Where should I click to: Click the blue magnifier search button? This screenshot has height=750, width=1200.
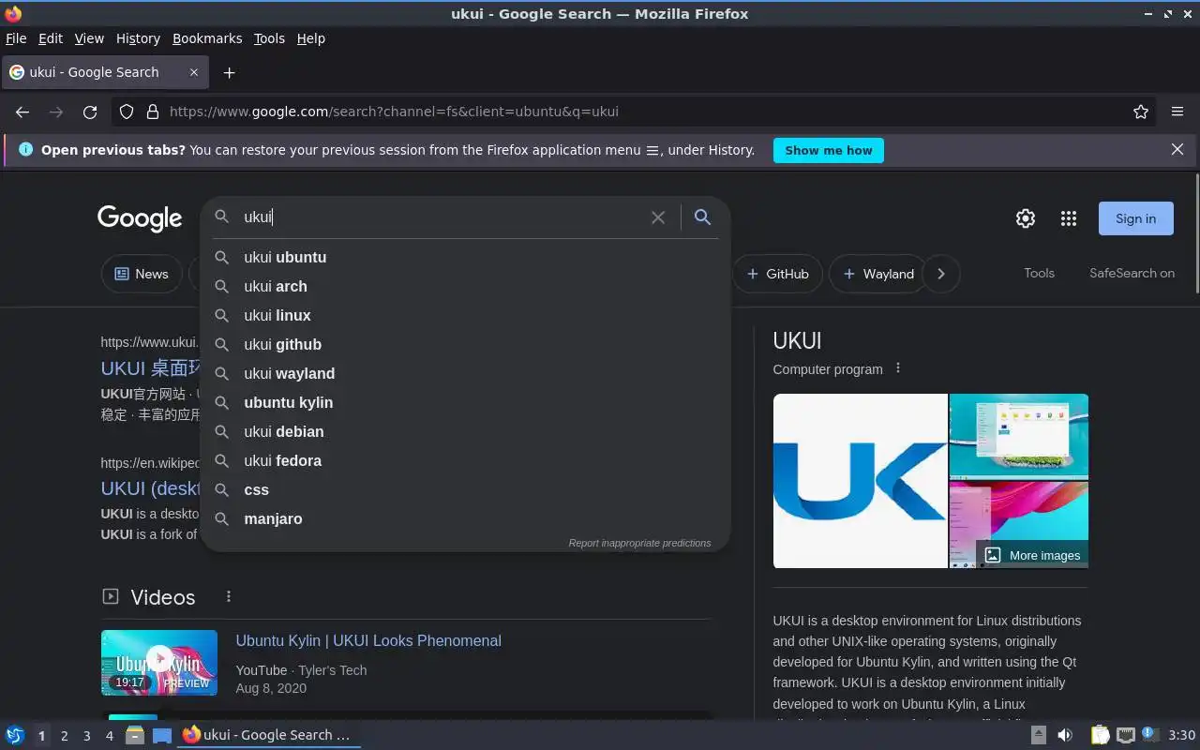pyautogui.click(x=702, y=217)
